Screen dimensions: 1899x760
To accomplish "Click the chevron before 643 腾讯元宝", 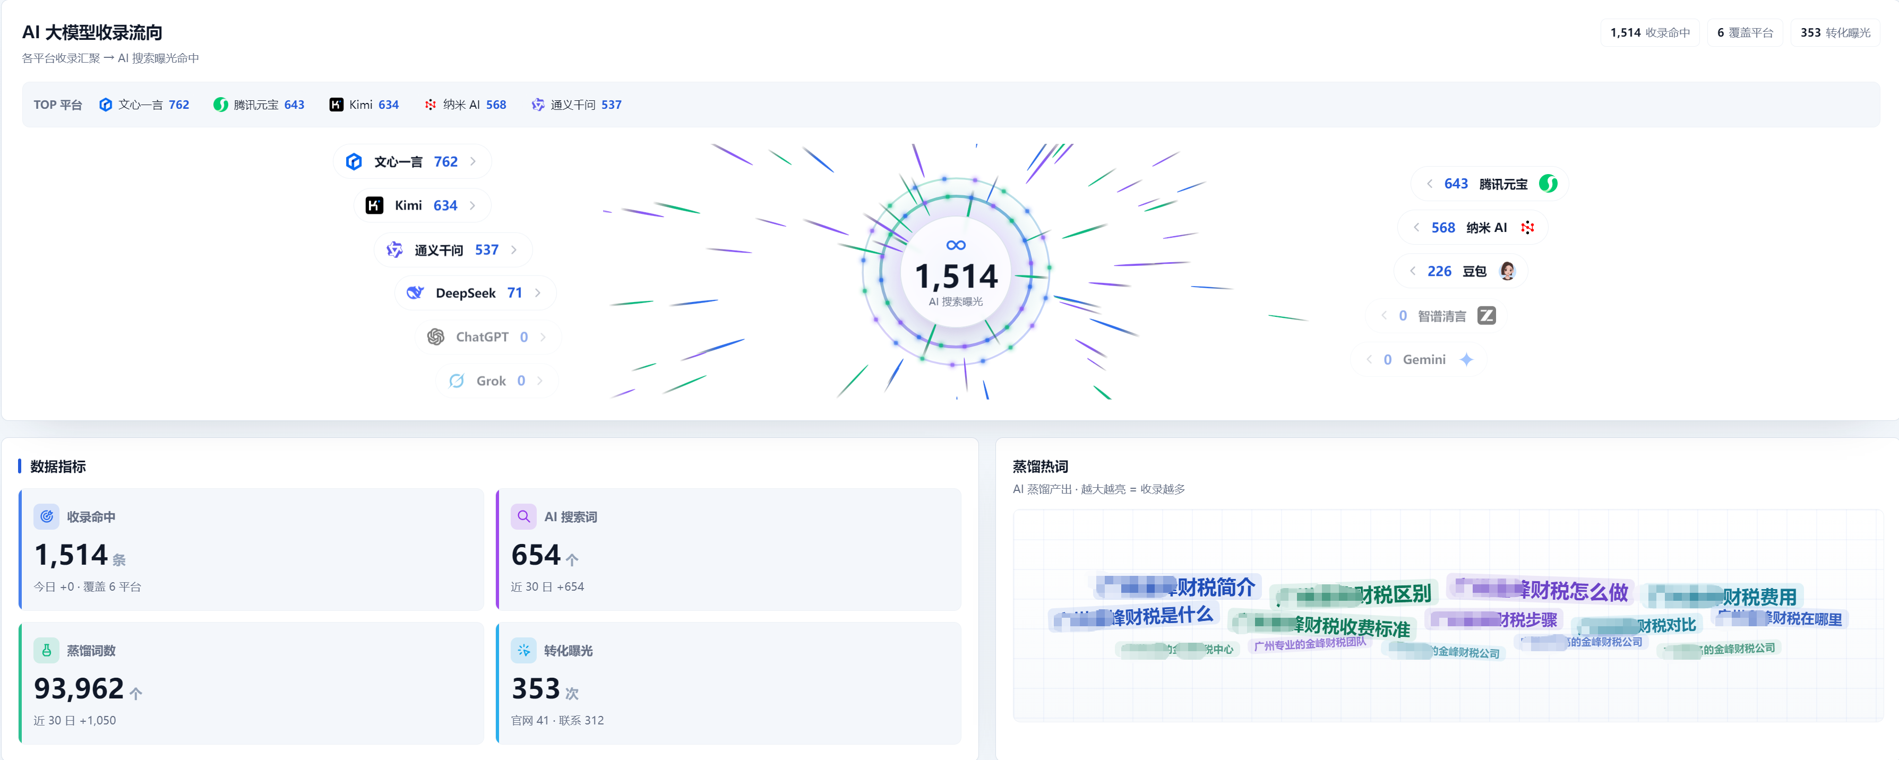I will click(x=1429, y=184).
